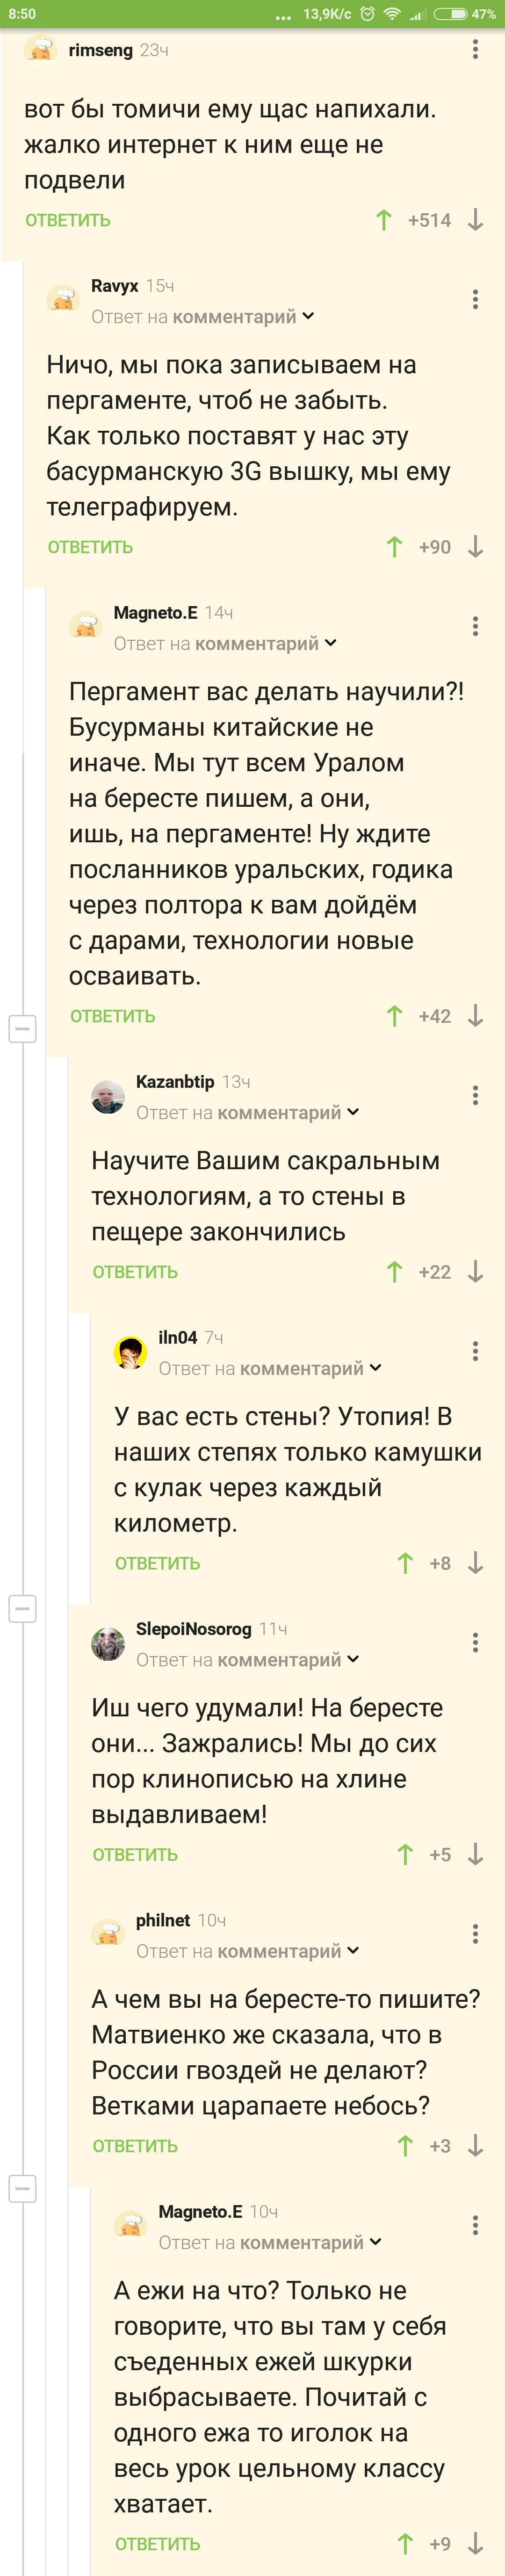Upvote Kazanbtip's comment rated +22

click(395, 1272)
